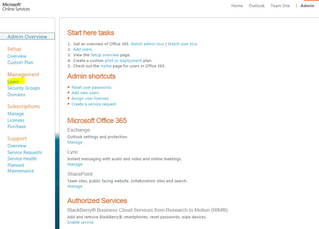319x229 pixels.
Task: Select the Admin tab in top navigation
Action: pos(307,6)
